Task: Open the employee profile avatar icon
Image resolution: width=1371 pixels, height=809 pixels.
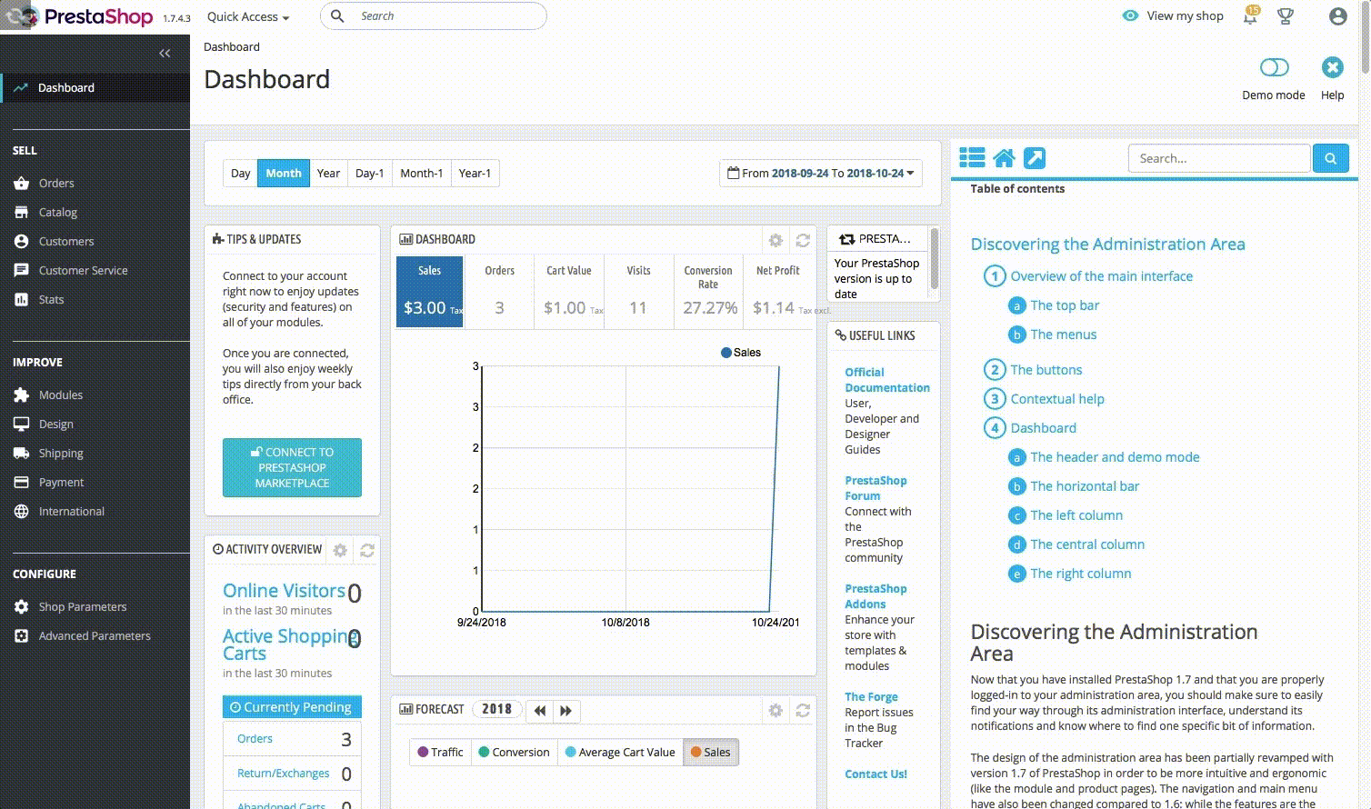Action: click(x=1337, y=16)
